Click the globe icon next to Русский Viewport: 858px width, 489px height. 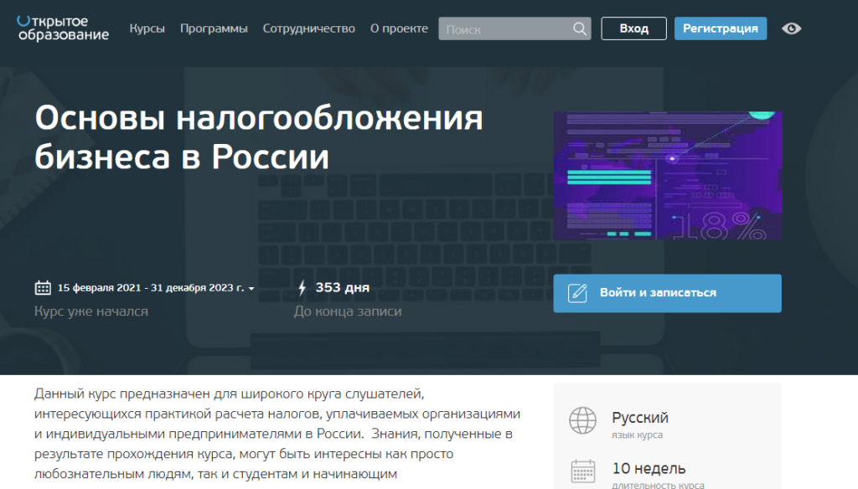coord(582,420)
